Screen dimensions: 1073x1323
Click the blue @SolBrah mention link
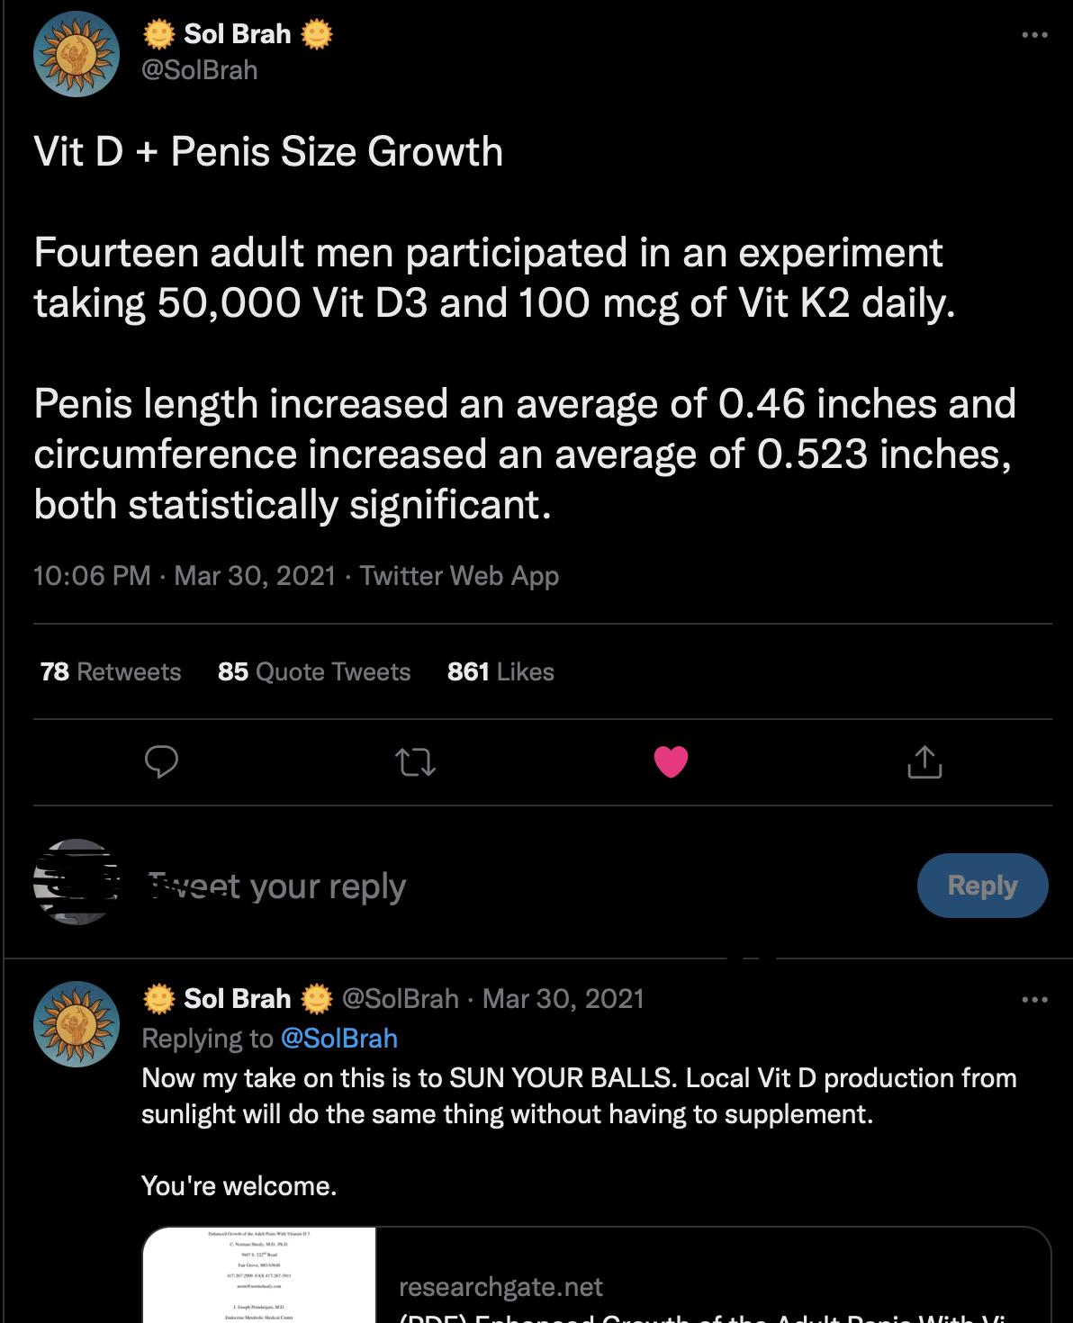(339, 1039)
